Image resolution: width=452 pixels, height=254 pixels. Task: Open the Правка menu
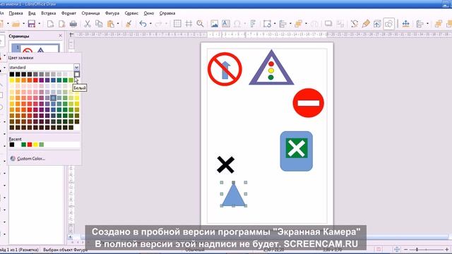click(x=16, y=13)
